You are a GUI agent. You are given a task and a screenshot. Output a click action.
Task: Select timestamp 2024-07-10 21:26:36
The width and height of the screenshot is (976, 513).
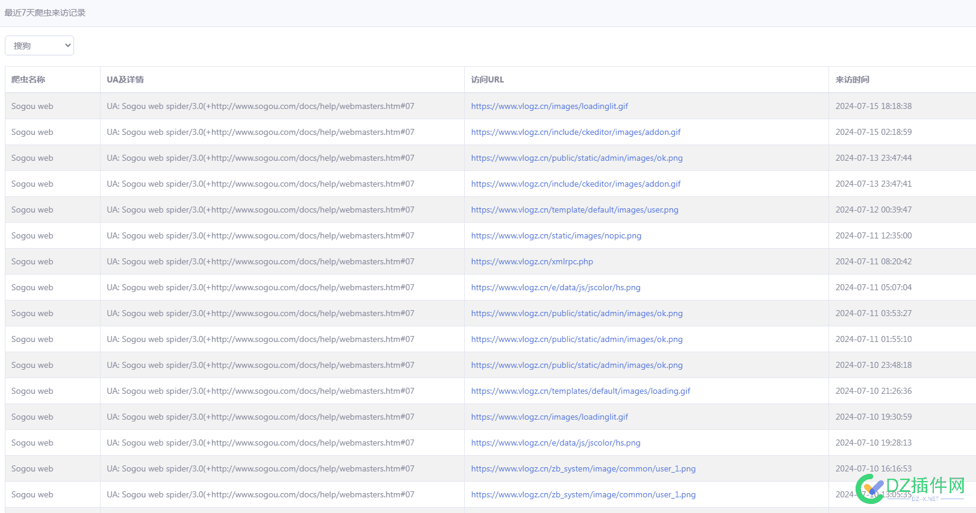coord(874,391)
